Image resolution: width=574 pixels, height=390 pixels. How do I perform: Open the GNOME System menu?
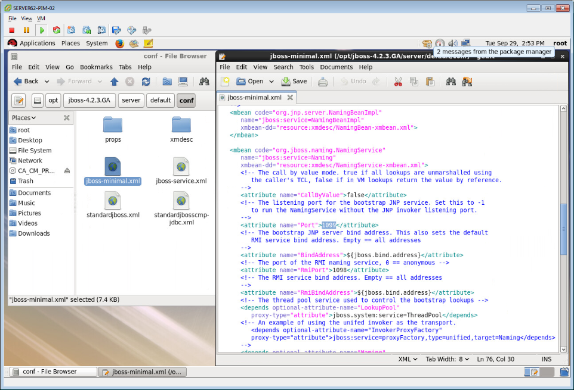[x=97, y=43]
